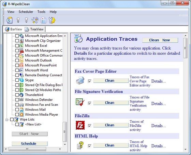Switch to the BarView tab
The width and height of the screenshot is (191, 155).
(14, 29)
